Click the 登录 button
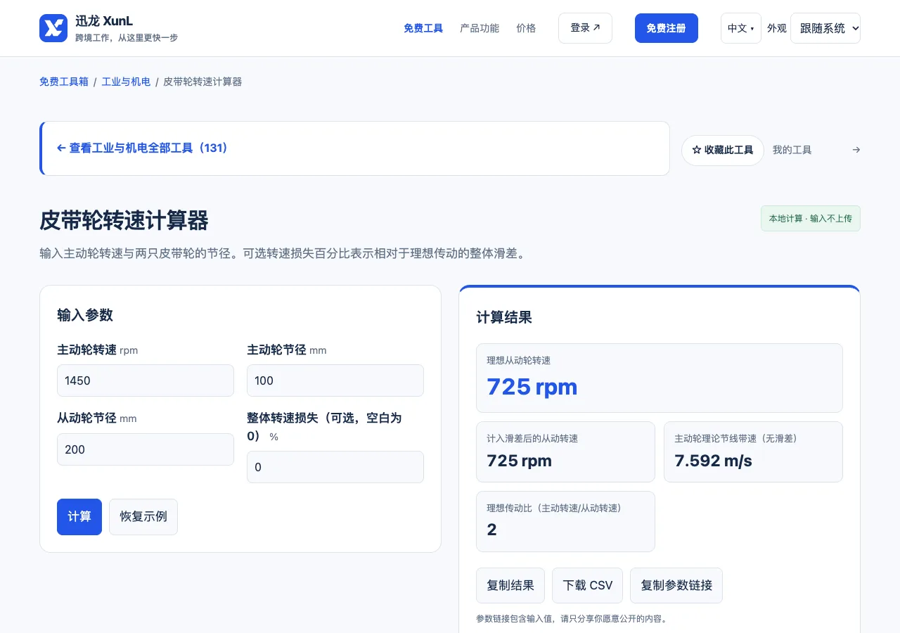The height and width of the screenshot is (633, 900). [585, 28]
